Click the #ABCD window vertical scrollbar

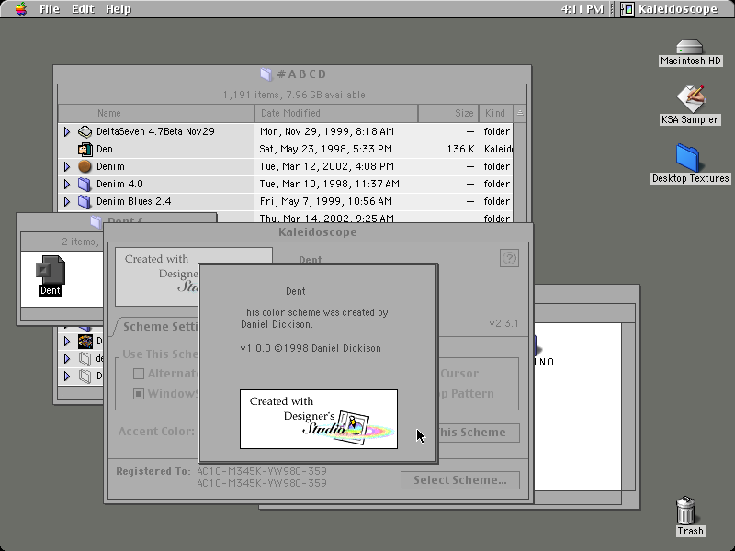520,172
